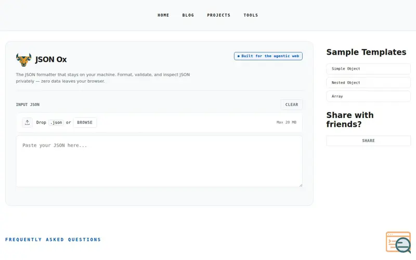This screenshot has width=416, height=260.
Task: Click the Frequently Asked Questions heading
Action: point(53,240)
